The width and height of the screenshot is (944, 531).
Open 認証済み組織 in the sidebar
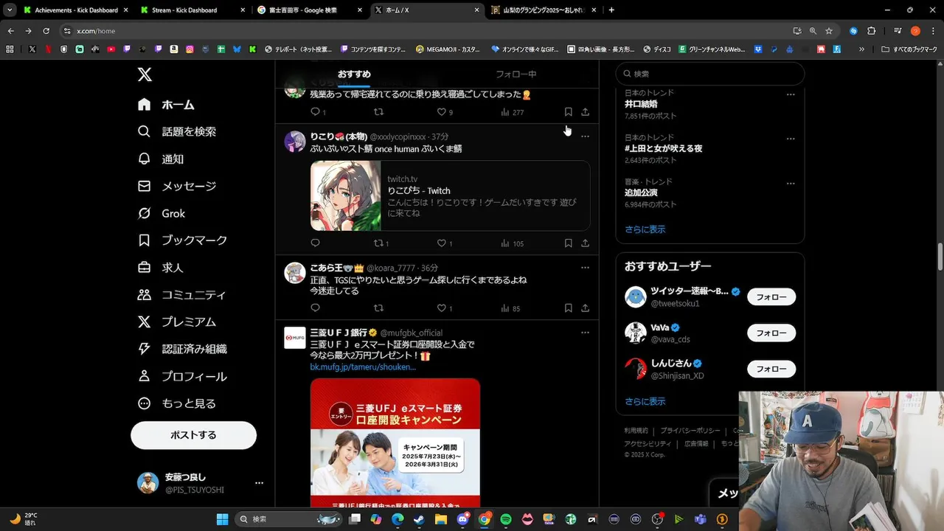(x=183, y=349)
